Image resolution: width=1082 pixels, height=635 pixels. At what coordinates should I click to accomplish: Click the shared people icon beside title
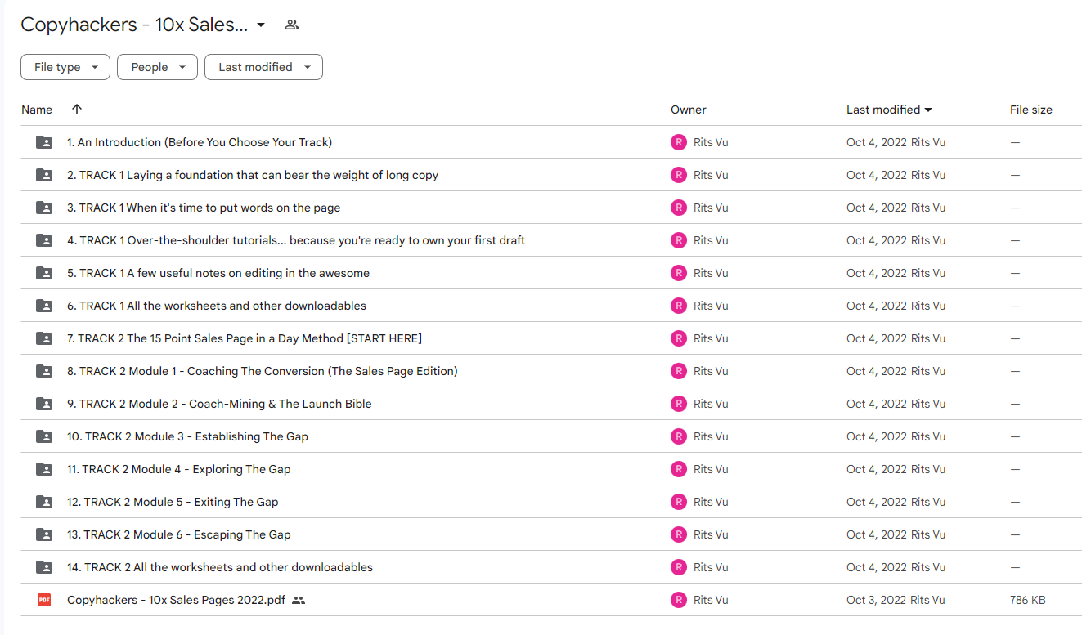(291, 25)
